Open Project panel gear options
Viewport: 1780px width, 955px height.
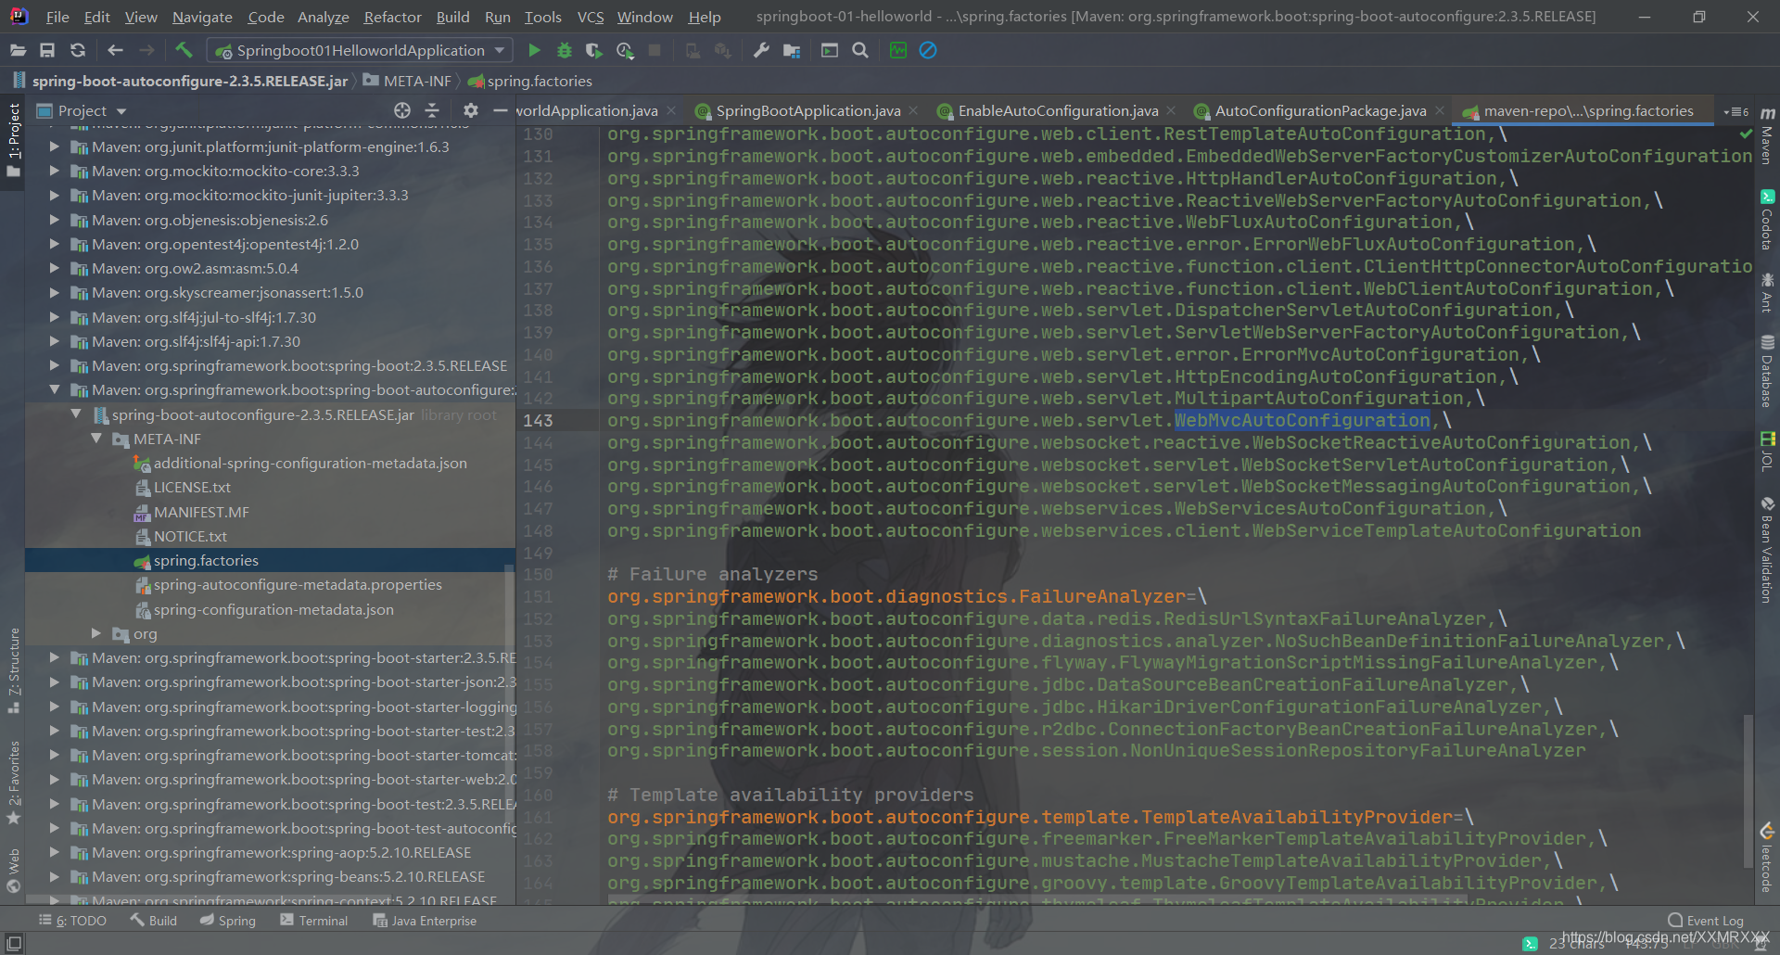tap(471, 110)
